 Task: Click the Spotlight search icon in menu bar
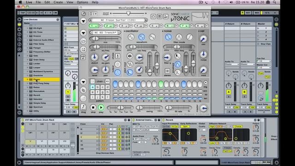(x=275, y=2)
